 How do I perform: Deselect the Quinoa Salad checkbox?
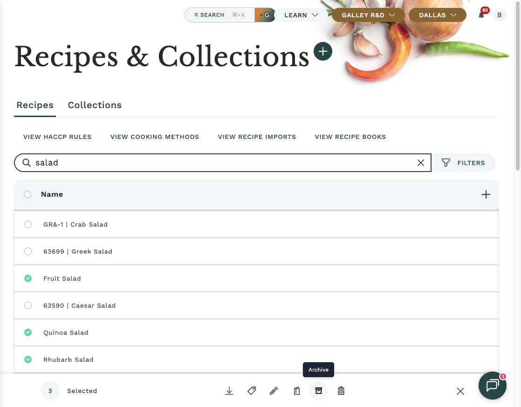(x=28, y=332)
